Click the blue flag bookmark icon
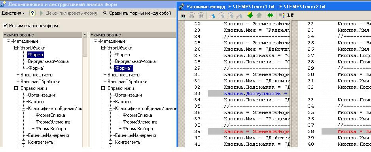Viewport: 371px width, 152px height. pos(212,15)
